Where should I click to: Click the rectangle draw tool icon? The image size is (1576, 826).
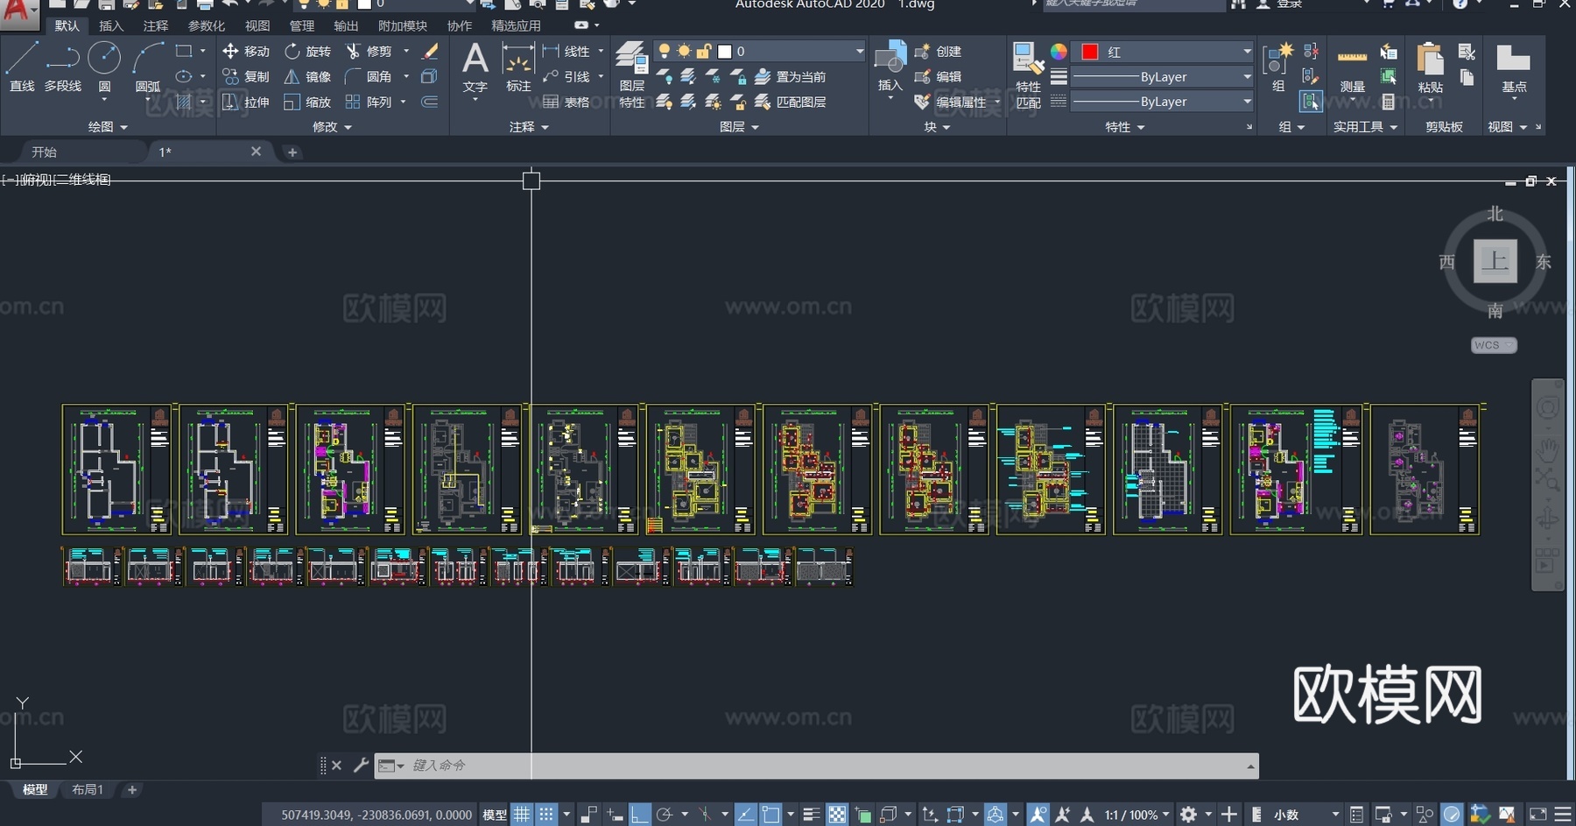184,51
